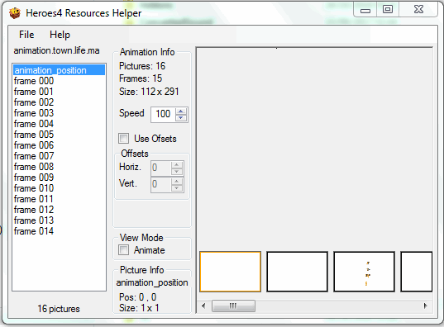
Task: Select frame 012 in the list
Action: click(59, 210)
